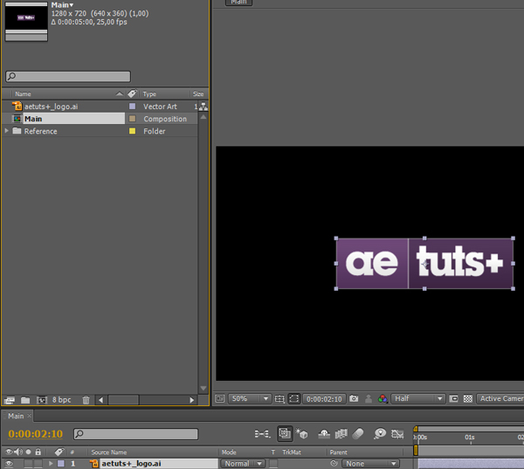This screenshot has width=524, height=469.
Task: Switch to the Main timeline tab
Action: click(16, 416)
